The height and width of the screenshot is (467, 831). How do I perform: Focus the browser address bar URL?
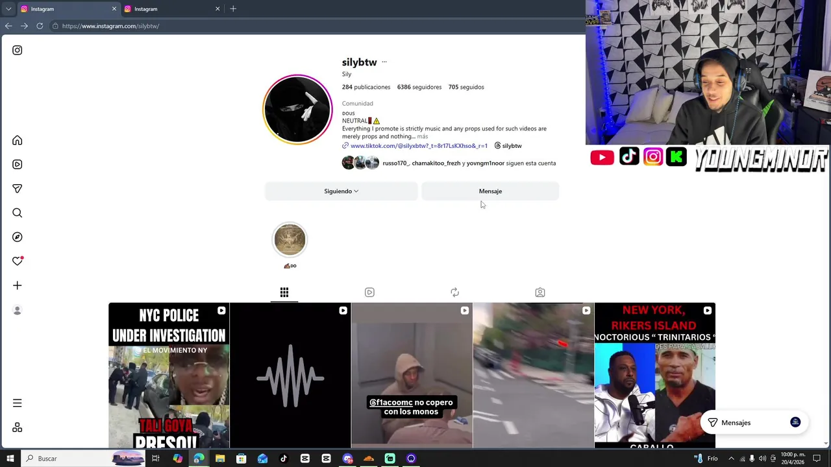[x=110, y=26]
